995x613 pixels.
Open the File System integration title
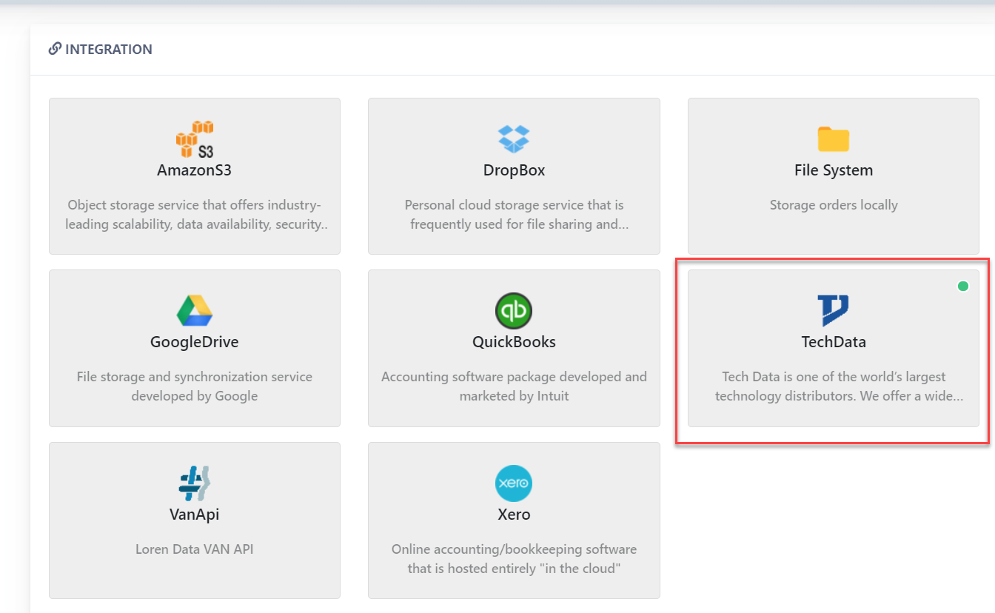click(x=834, y=170)
